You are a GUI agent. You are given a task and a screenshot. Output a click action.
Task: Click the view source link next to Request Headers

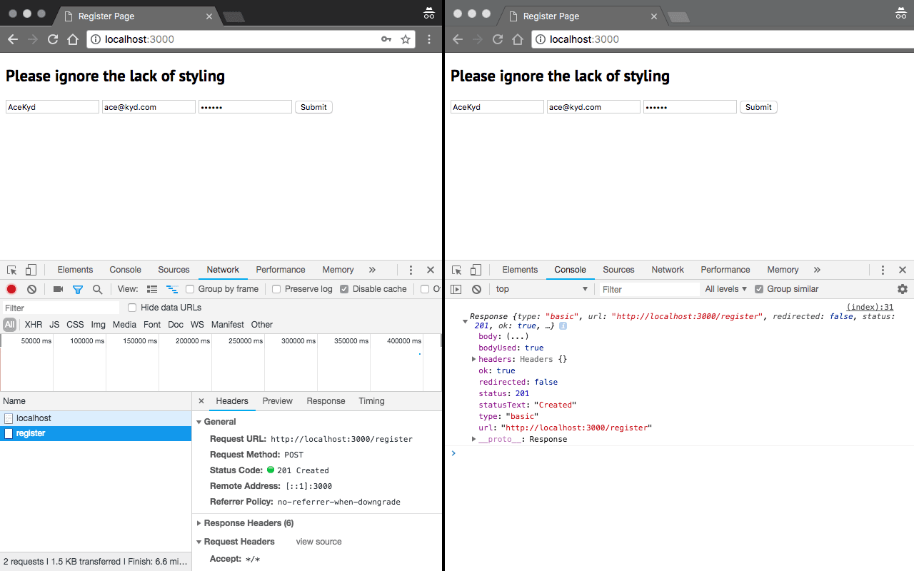318,542
